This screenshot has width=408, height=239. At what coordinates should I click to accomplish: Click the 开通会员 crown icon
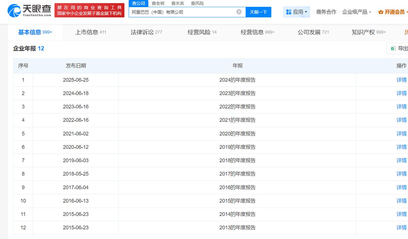point(381,12)
